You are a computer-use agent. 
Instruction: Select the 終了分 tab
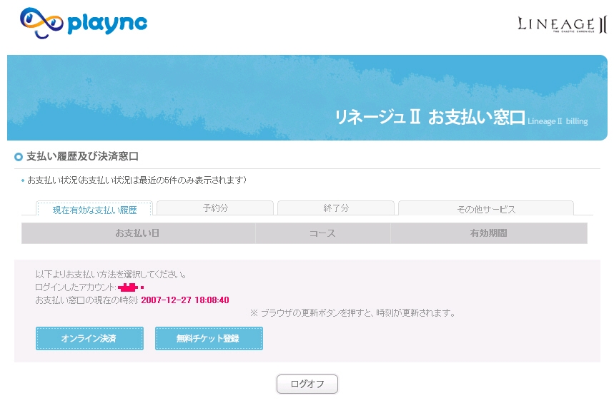point(335,208)
